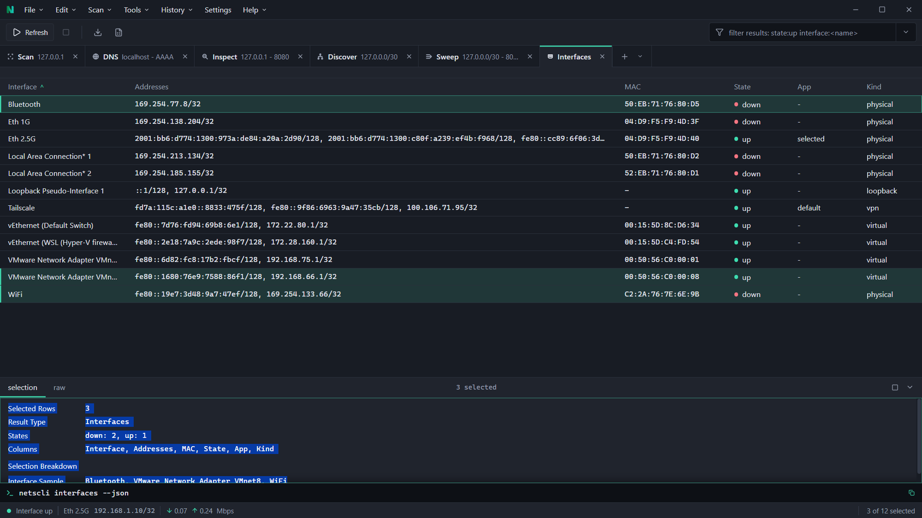The height and width of the screenshot is (518, 922).
Task: Click '3 of 12 selected' status text
Action: (x=891, y=511)
